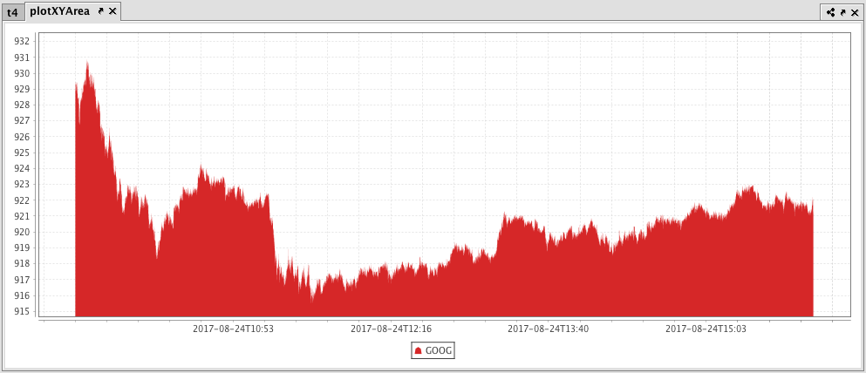Select the 2017-08-24T13:40 time axis label
This screenshot has width=866, height=373.
[x=548, y=329]
